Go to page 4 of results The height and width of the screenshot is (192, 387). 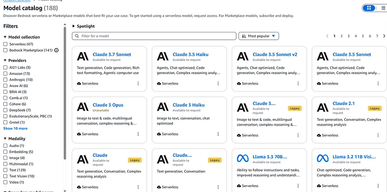(x=356, y=36)
